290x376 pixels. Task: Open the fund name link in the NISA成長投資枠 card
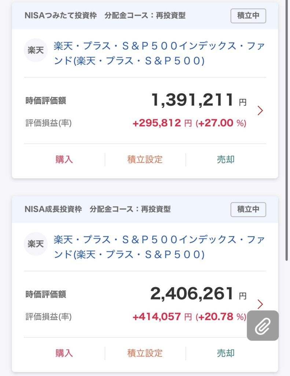(159, 247)
